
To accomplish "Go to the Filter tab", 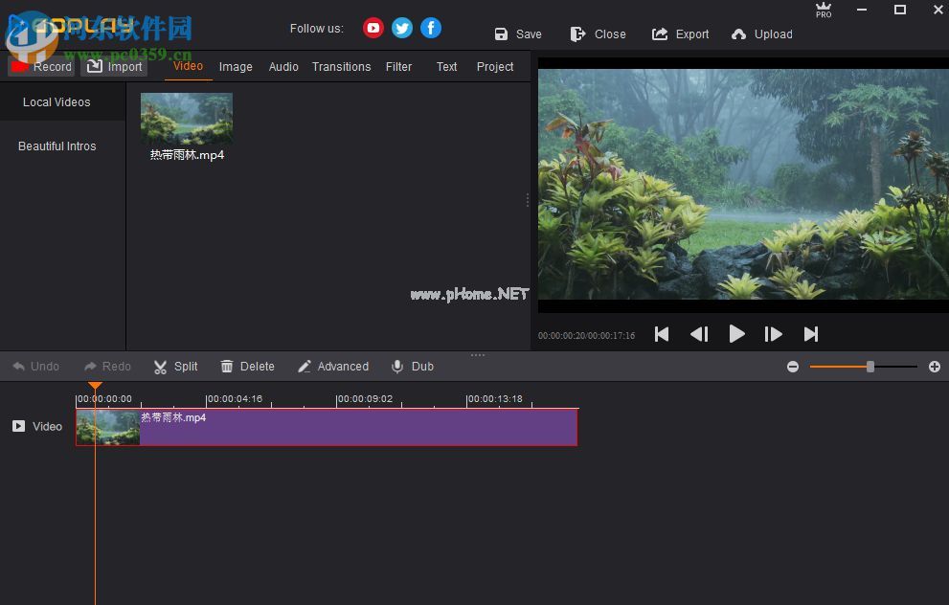I will point(398,67).
